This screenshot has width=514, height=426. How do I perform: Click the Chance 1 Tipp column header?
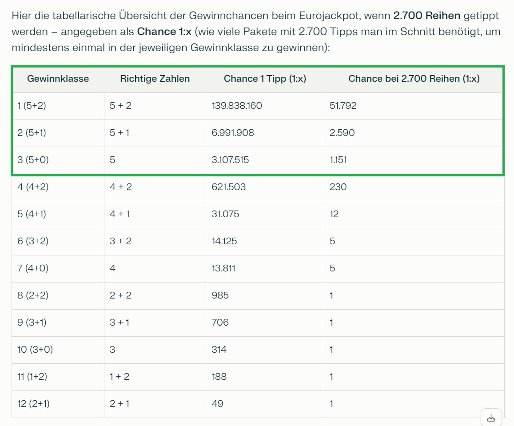click(x=265, y=79)
